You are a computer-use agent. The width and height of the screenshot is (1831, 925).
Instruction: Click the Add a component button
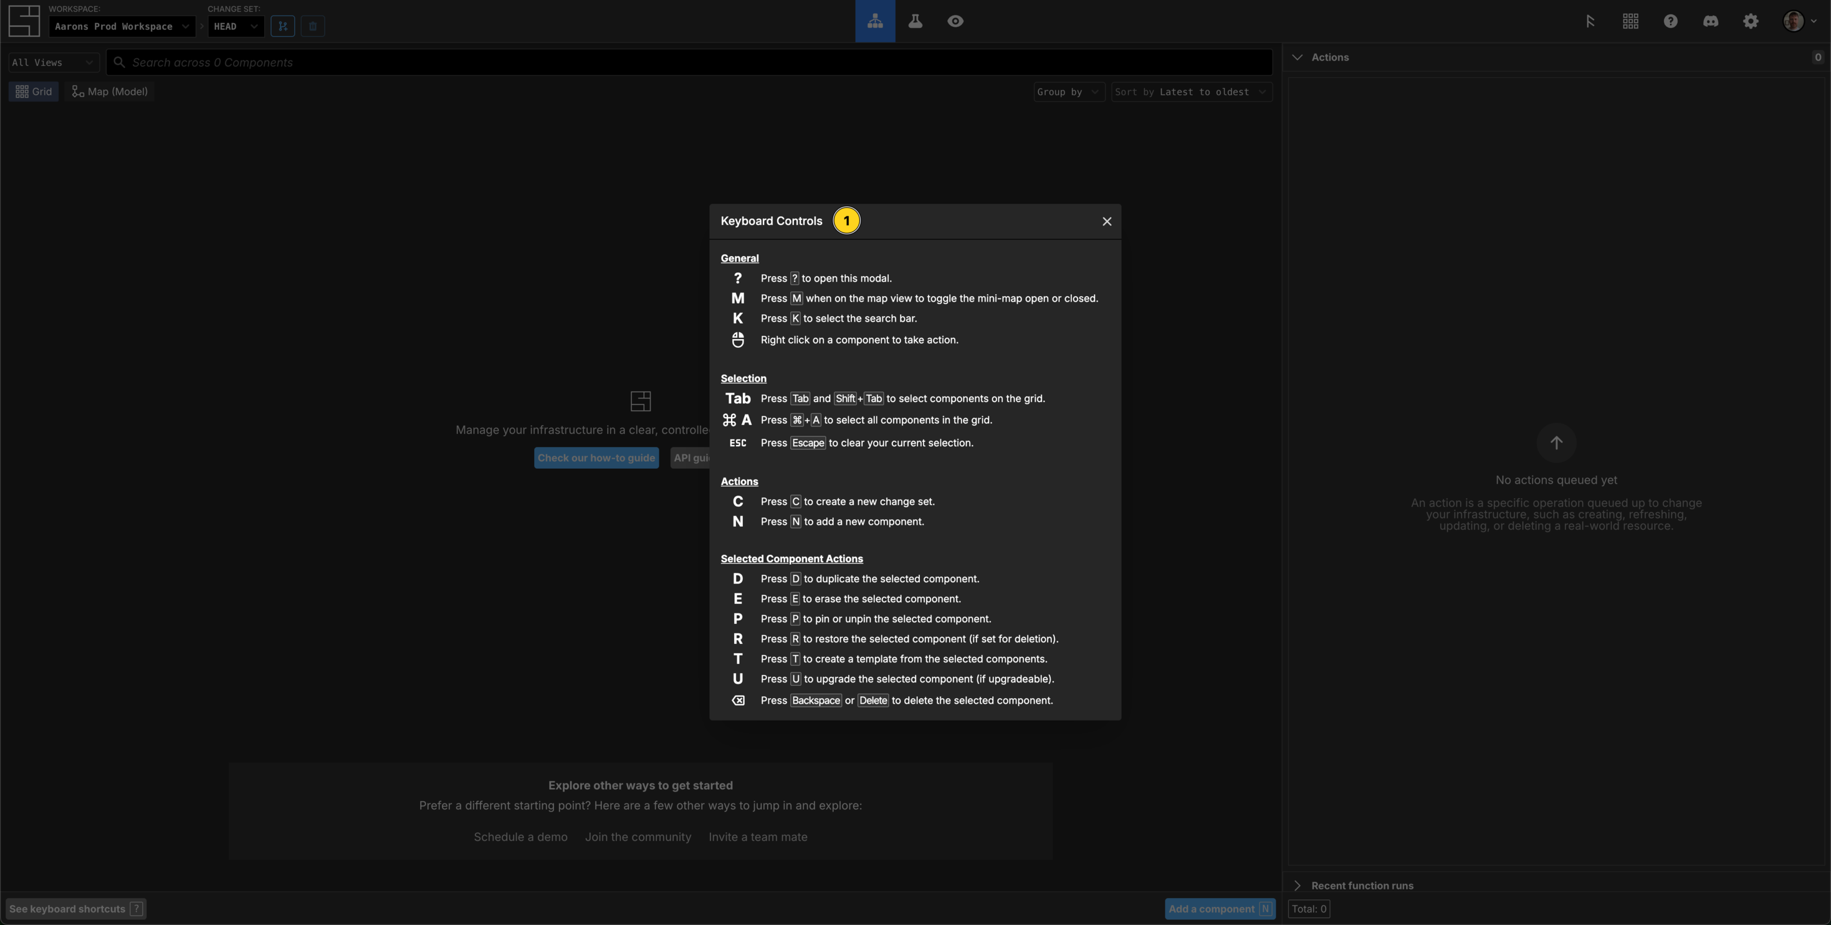(x=1220, y=909)
